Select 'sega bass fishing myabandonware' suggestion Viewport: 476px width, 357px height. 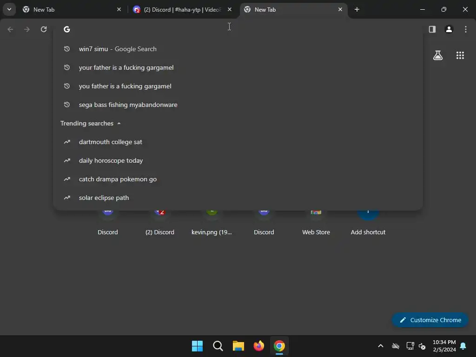(238, 105)
